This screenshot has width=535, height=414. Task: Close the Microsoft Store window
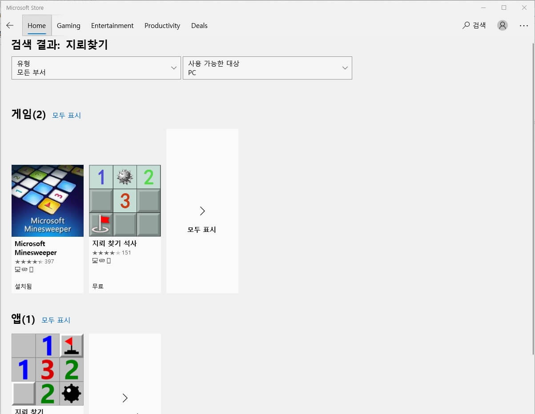[x=524, y=8]
